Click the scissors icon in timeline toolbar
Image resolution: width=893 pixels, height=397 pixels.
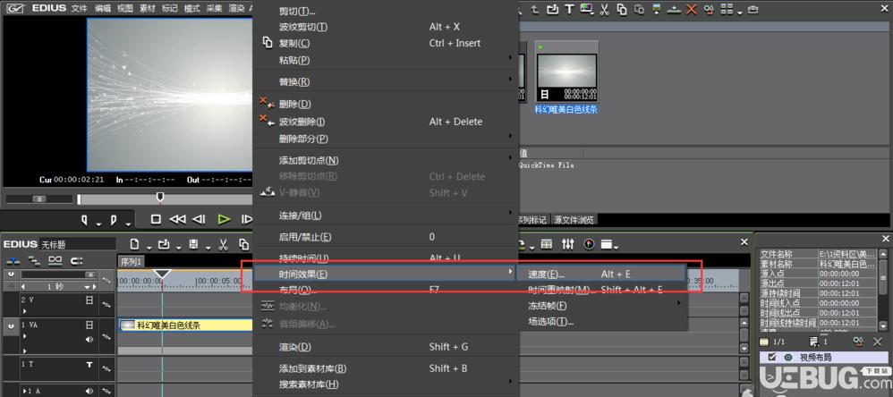[x=224, y=245]
